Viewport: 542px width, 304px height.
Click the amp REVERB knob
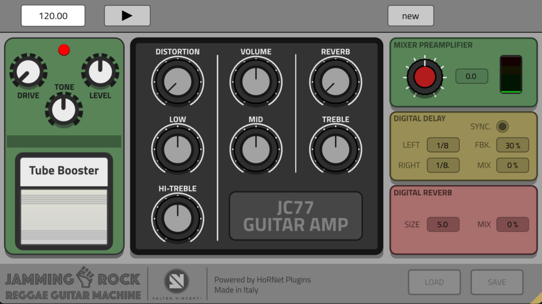coord(336,83)
